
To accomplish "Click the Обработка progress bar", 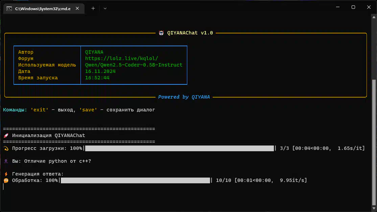I will (135, 180).
